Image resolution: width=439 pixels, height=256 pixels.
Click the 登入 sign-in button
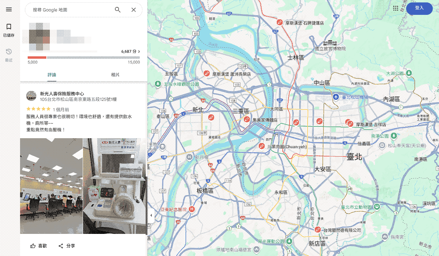coord(419,8)
